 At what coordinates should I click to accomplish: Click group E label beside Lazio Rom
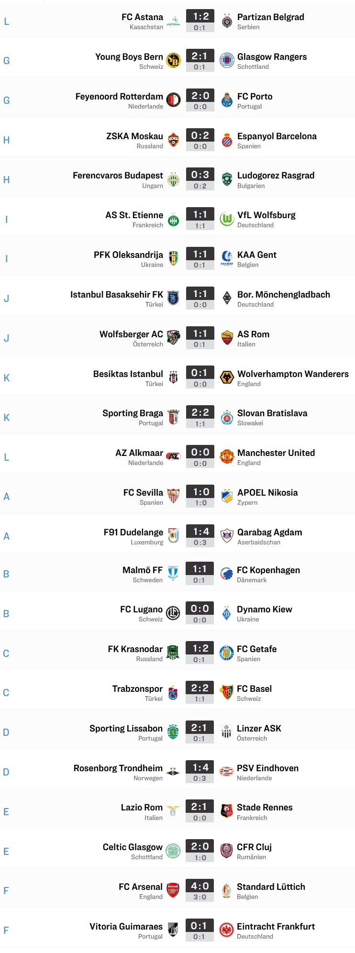pyautogui.click(x=6, y=811)
